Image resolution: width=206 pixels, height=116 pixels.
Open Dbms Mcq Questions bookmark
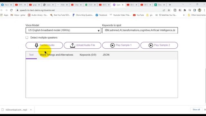[x=83, y=15]
